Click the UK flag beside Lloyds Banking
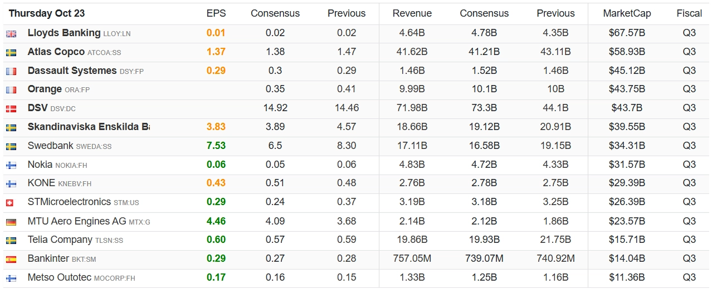The width and height of the screenshot is (712, 289). [x=11, y=34]
